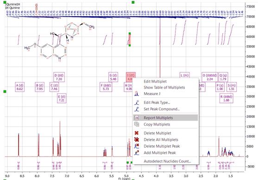Screen dimensions: 258x180
Task: Click the Copy Multiplets icon
Action: [137, 124]
